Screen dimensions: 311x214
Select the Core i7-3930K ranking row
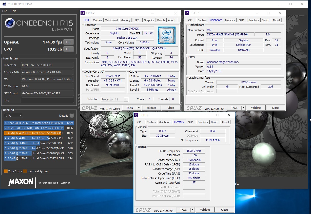point(39,128)
